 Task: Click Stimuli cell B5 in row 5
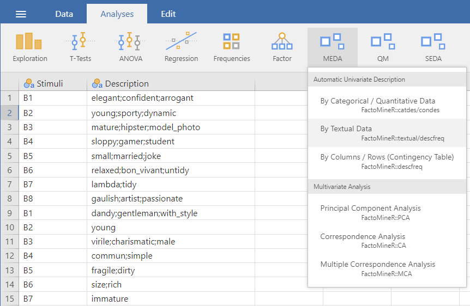click(53, 156)
